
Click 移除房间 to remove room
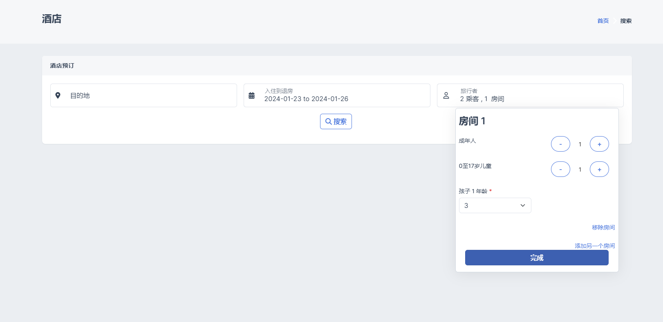(x=603, y=227)
